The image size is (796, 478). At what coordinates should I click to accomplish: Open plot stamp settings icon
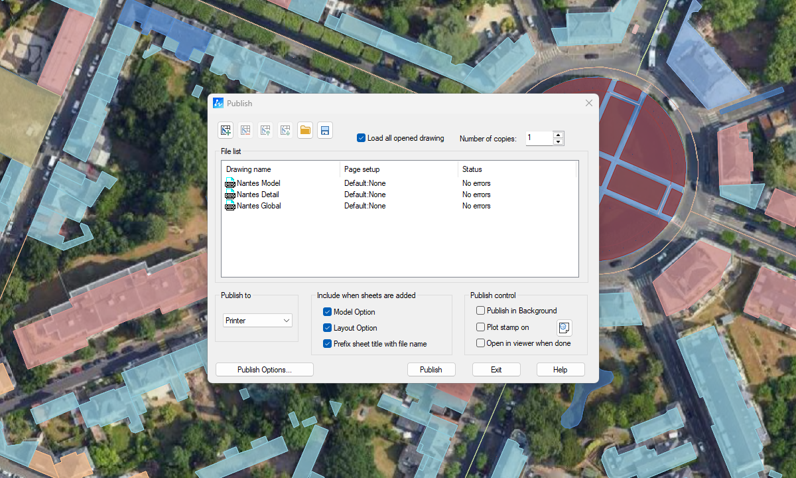click(564, 327)
